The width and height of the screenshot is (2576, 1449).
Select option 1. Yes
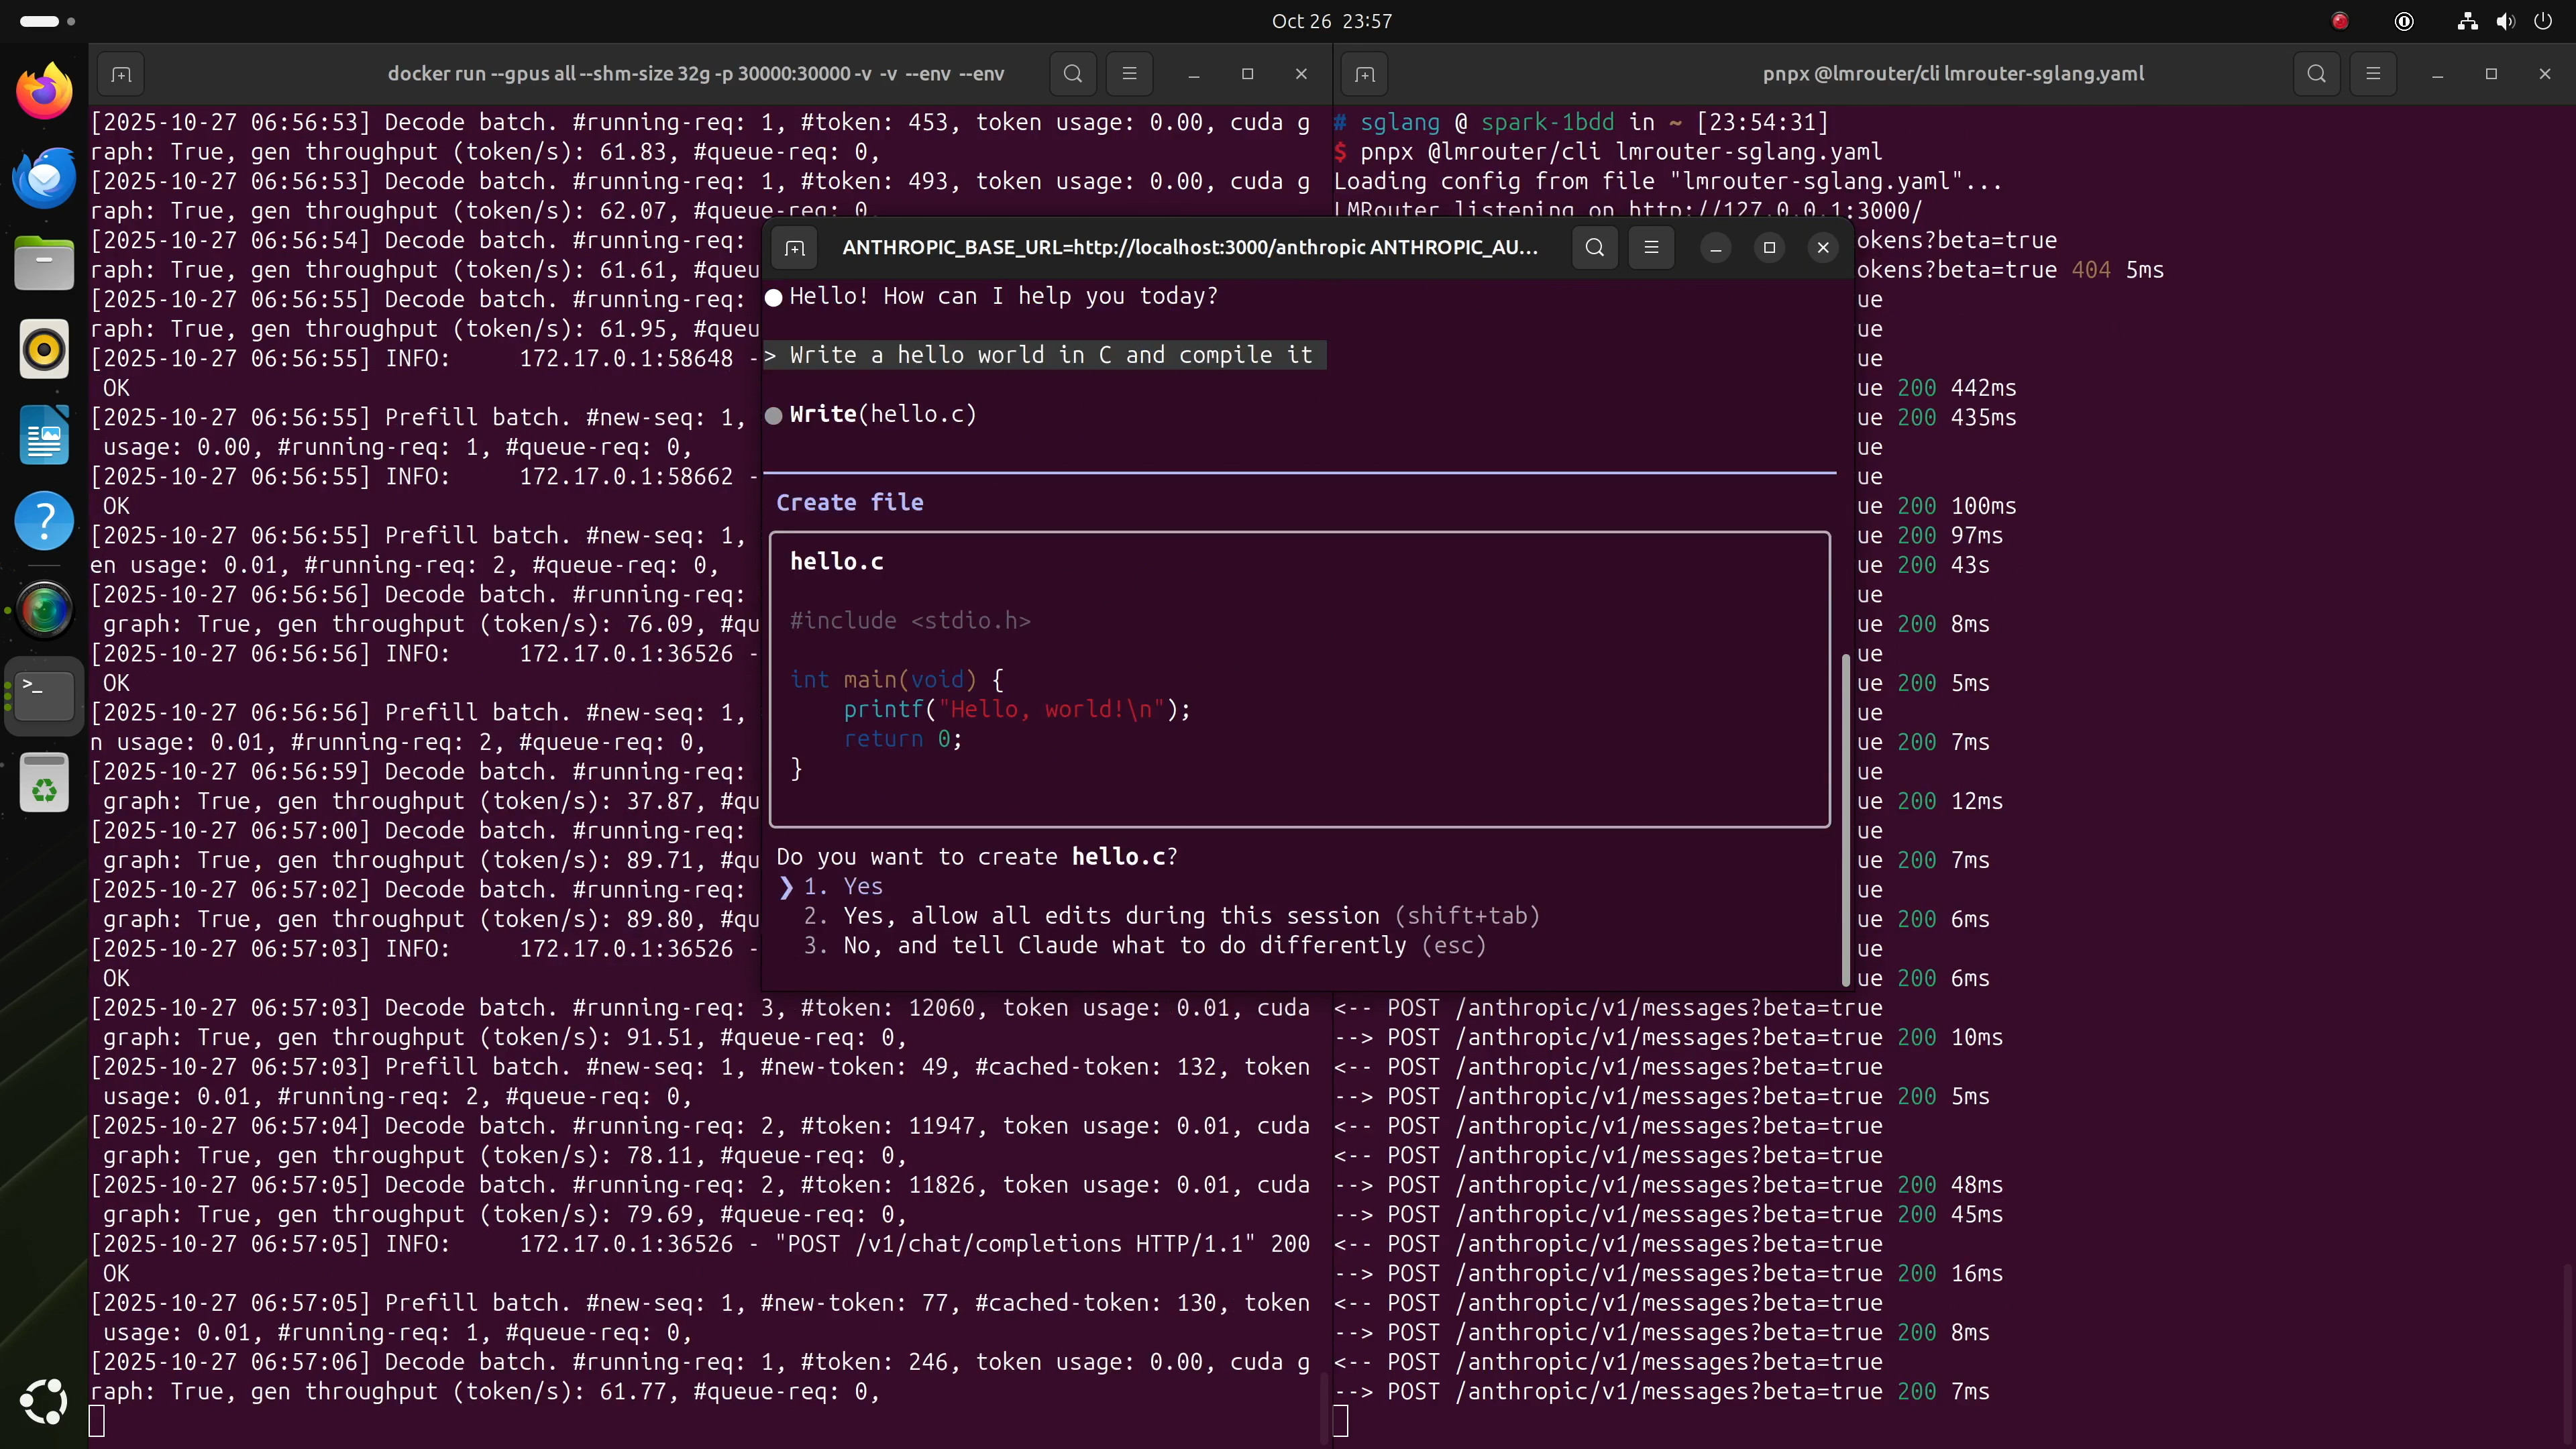pyautogui.click(x=862, y=886)
